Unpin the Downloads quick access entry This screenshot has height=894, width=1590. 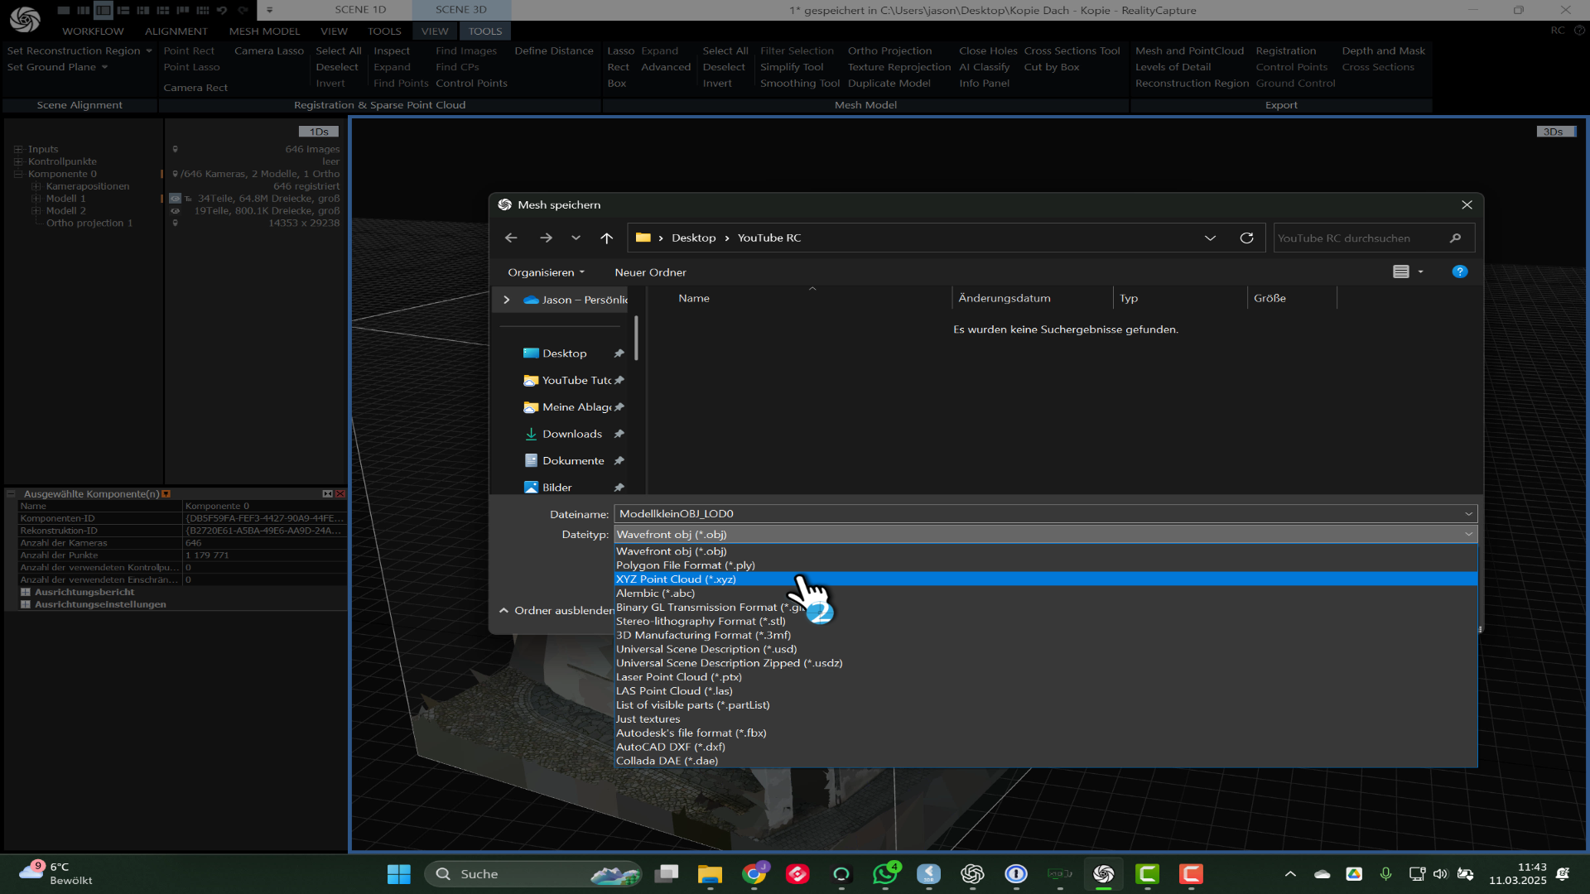click(619, 434)
